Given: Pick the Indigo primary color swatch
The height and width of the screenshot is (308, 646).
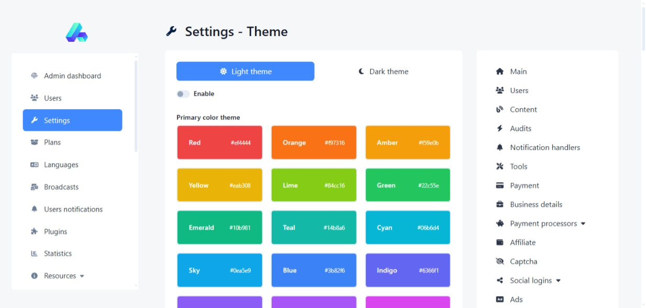Looking at the screenshot, I should 407,270.
